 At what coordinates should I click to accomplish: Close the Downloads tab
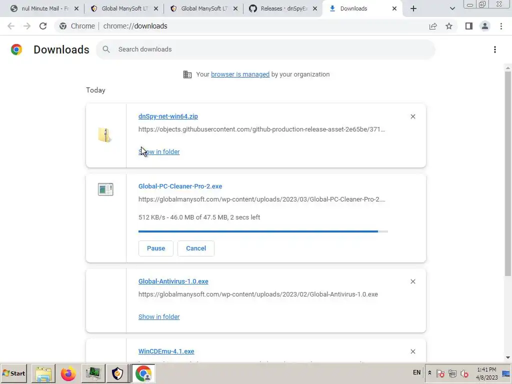pyautogui.click(x=394, y=8)
